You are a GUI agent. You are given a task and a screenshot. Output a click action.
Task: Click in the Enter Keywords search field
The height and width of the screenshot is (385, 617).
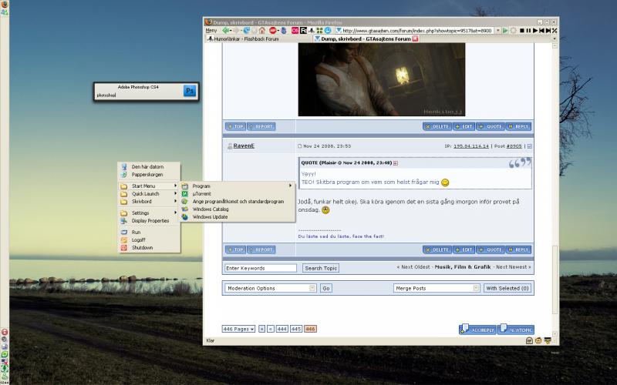pyautogui.click(x=260, y=268)
